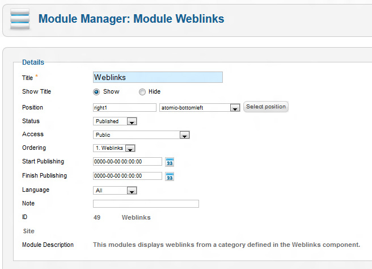Click the Module Description text

(x=226, y=245)
